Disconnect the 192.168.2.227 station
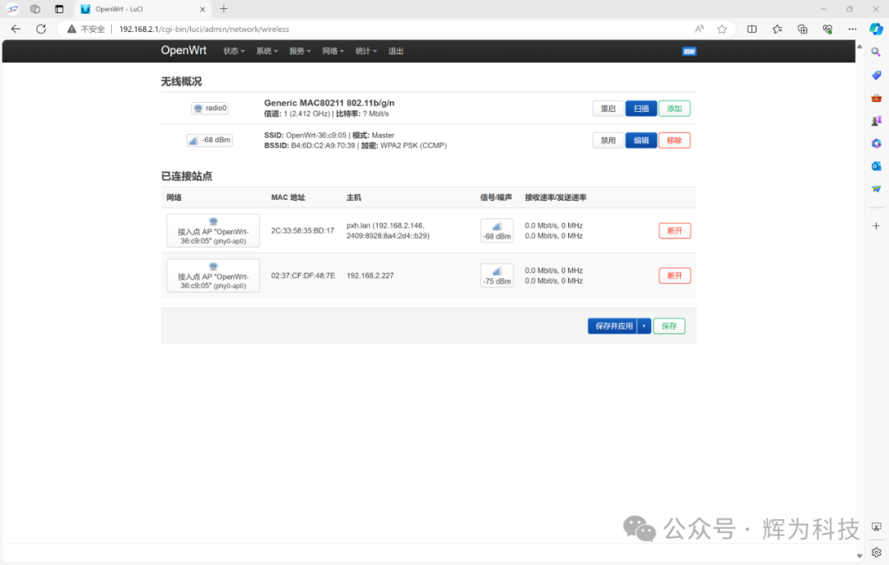The image size is (889, 565). click(675, 276)
